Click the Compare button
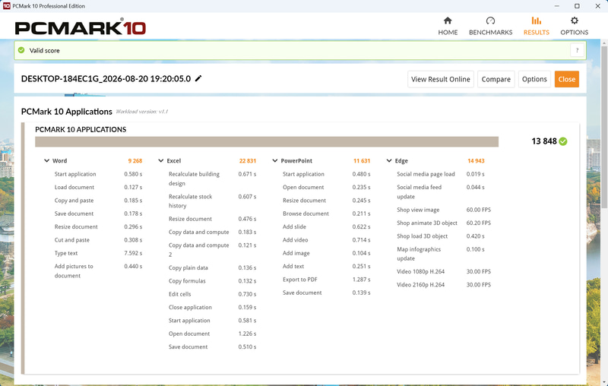 496,79
